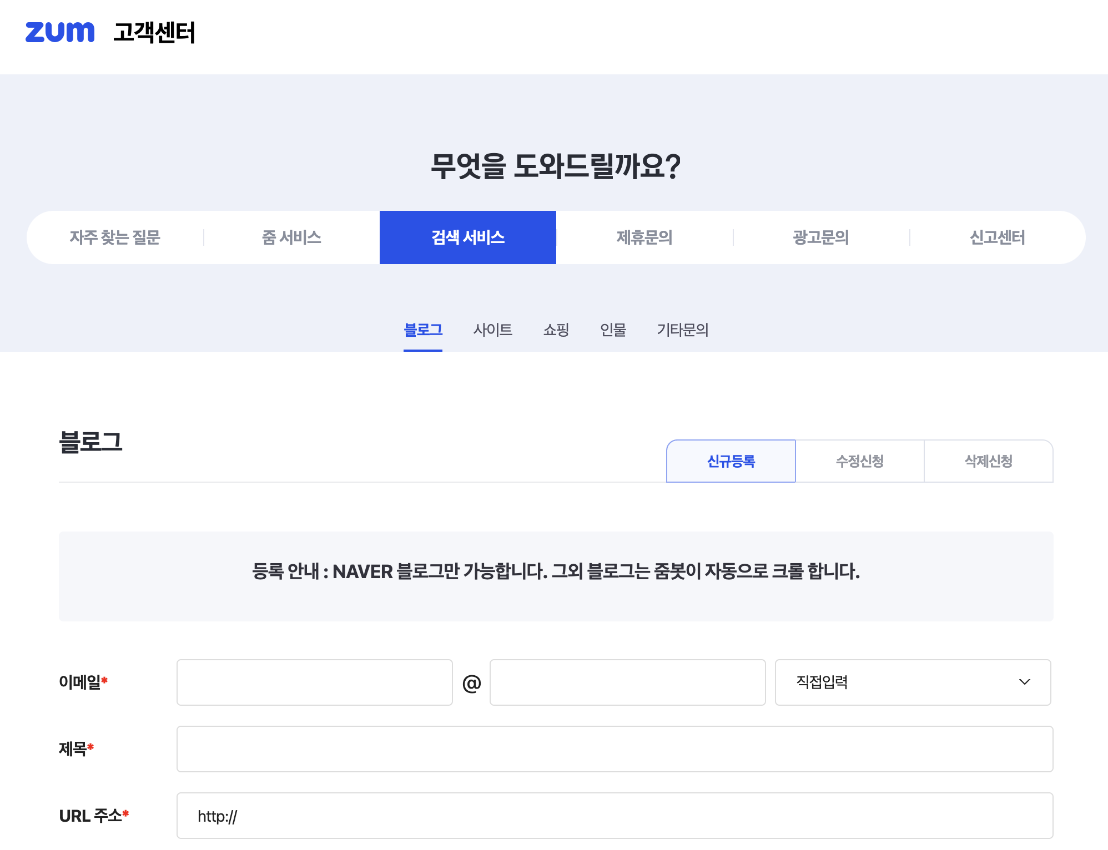Select the 자주 찾는 질문 tab

point(115,237)
